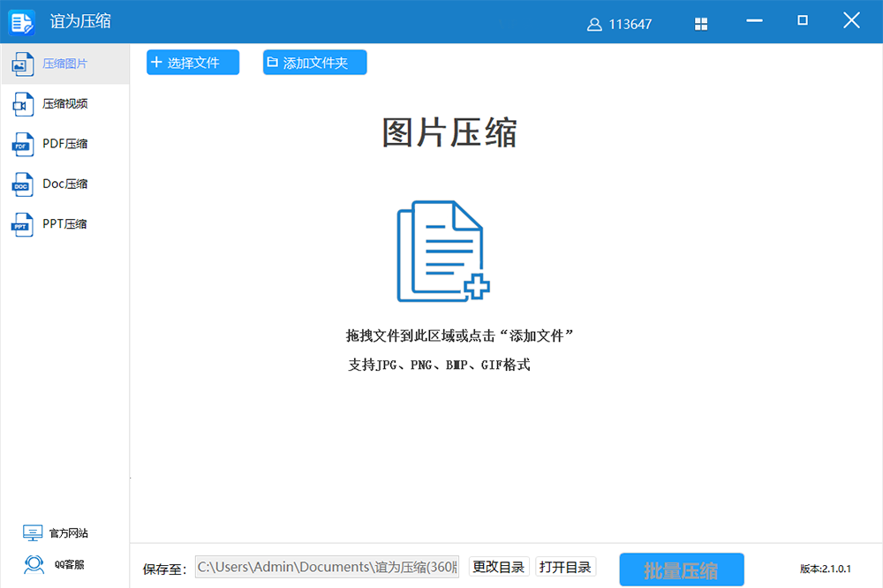Viewport: 883px width, 588px height.
Task: Select the 压缩图片 image compression sidebar icon
Action: point(22,64)
